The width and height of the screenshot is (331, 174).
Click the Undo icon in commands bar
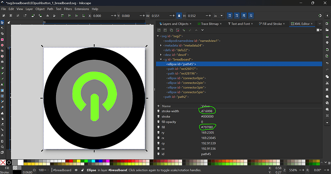(327, 63)
